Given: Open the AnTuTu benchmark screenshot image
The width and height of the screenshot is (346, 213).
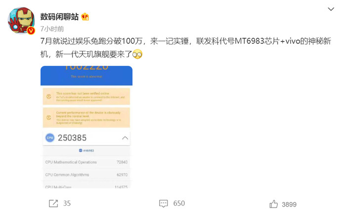Looking at the screenshot, I should tap(86, 127).
